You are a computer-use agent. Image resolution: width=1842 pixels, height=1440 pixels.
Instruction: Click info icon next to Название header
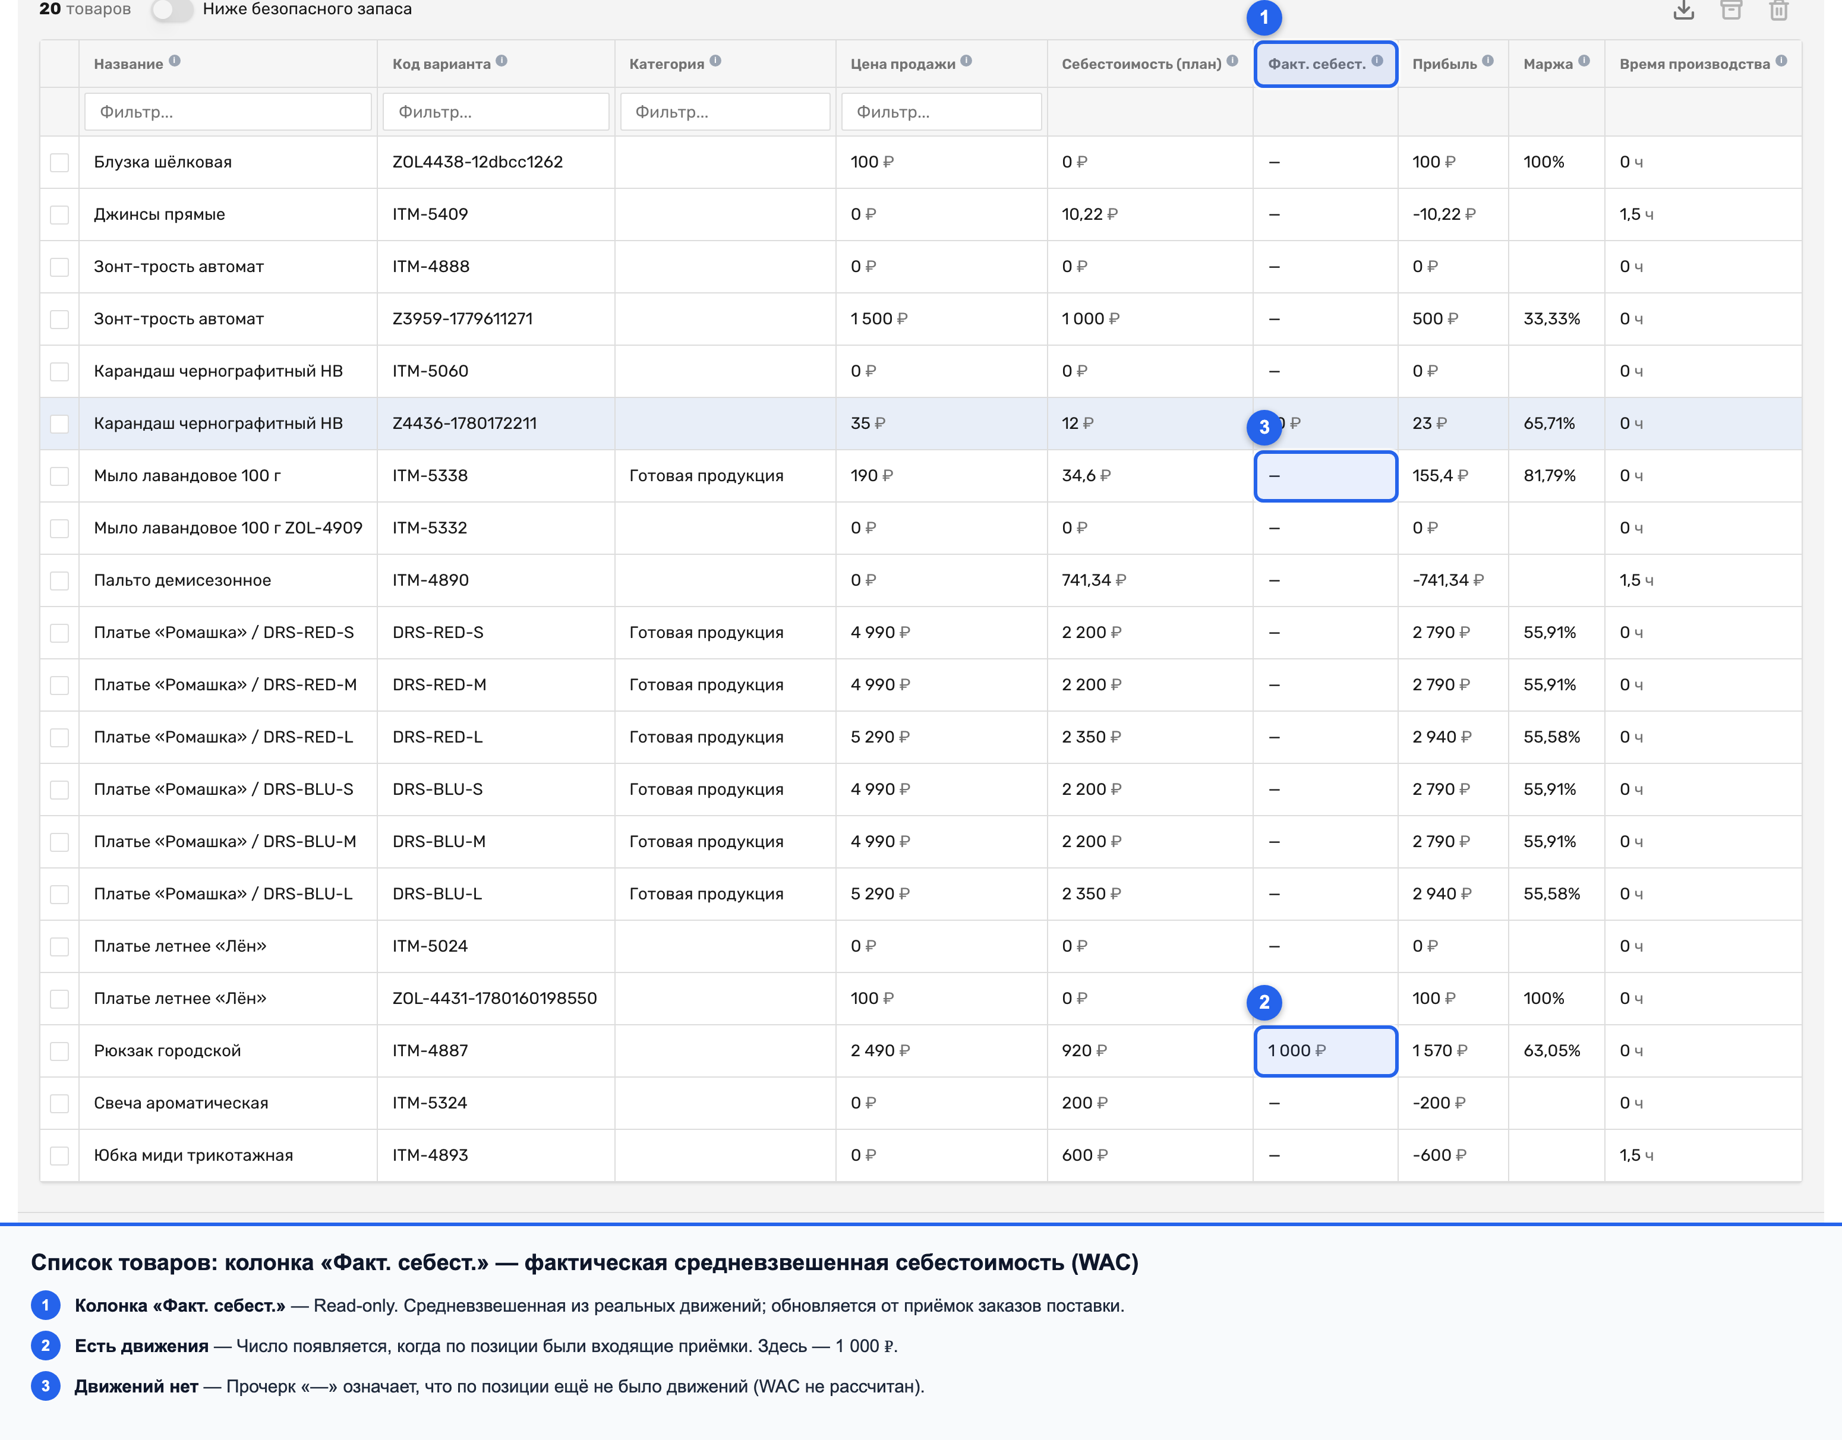[x=175, y=61]
